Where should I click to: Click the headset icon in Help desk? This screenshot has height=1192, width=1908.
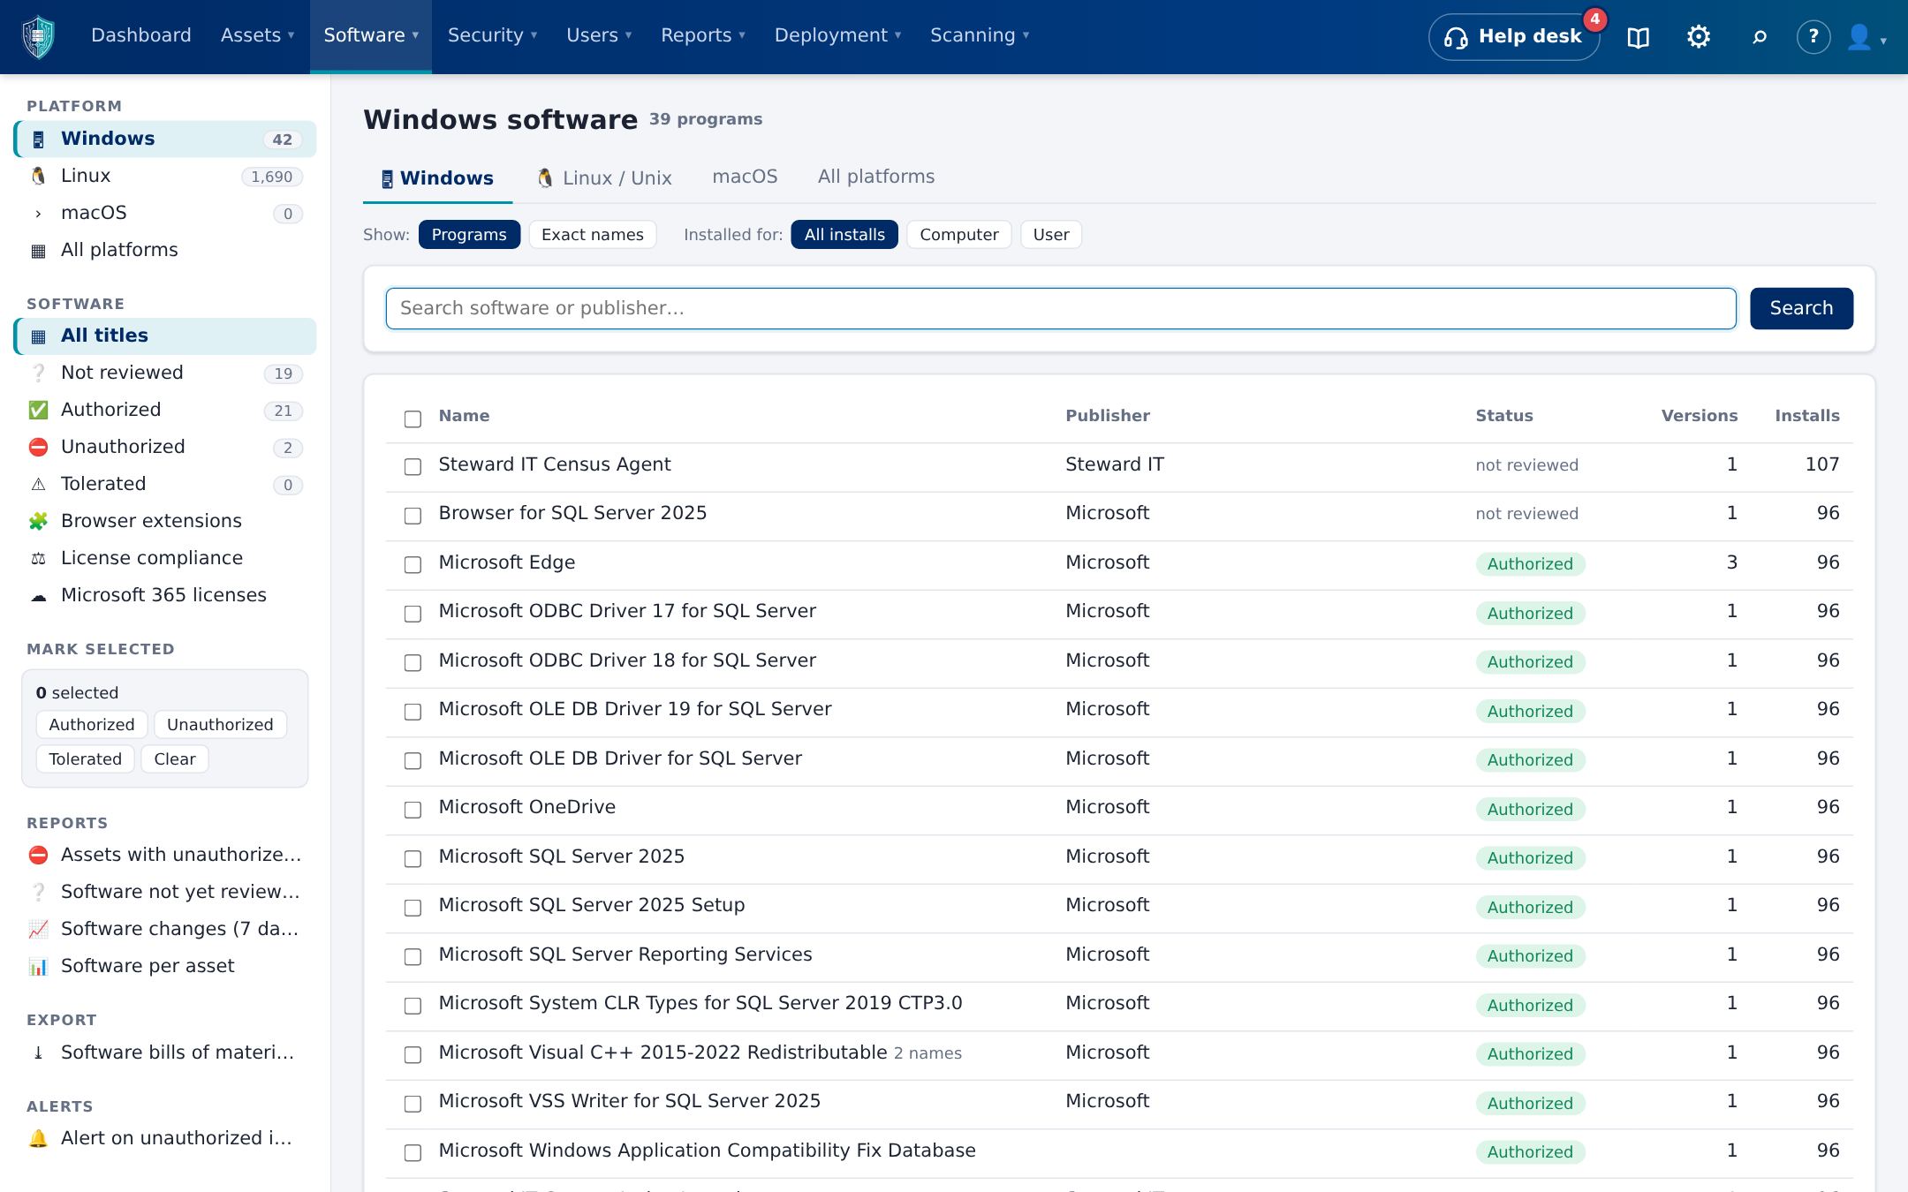(x=1456, y=37)
